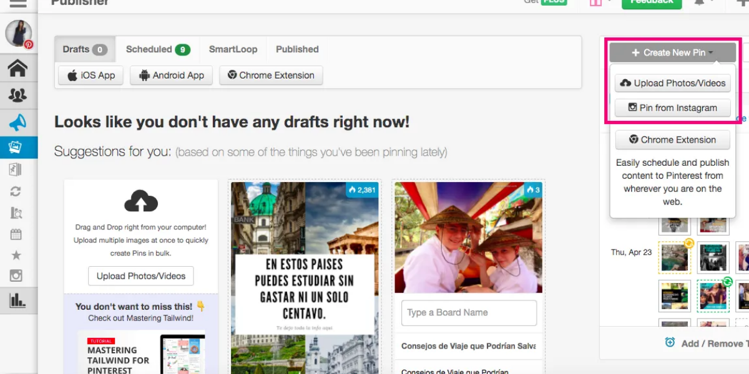The width and height of the screenshot is (749, 374).
Task: Open the Instagram icon in sidebar
Action: [x=16, y=276]
